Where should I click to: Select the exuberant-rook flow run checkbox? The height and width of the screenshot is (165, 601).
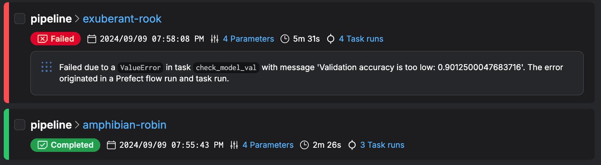(20, 18)
